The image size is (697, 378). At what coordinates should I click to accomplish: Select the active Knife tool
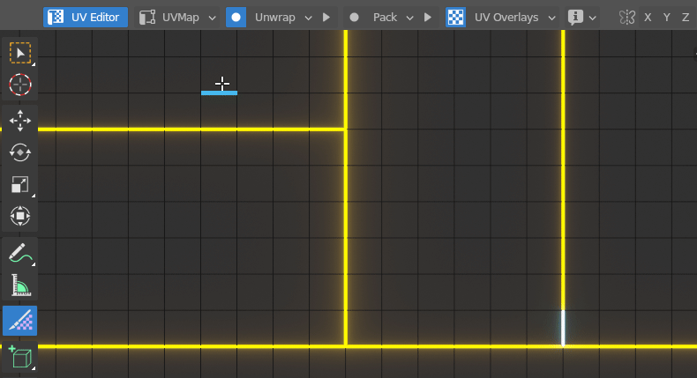click(20, 321)
